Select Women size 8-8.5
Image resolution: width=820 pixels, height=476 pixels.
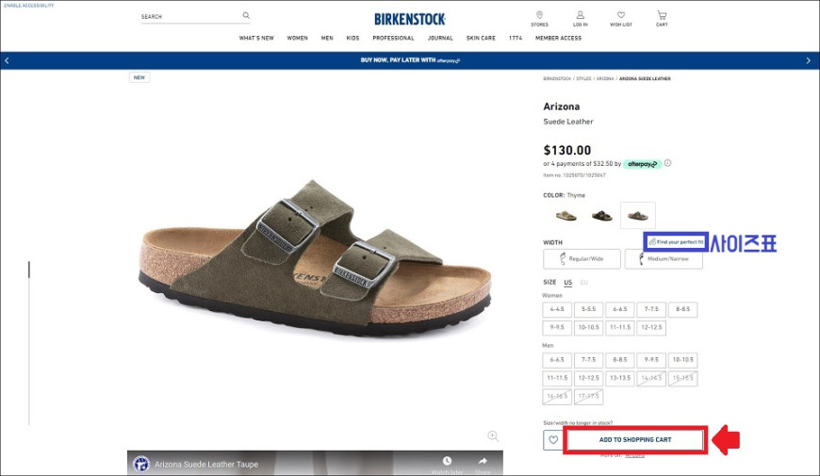[x=682, y=310]
